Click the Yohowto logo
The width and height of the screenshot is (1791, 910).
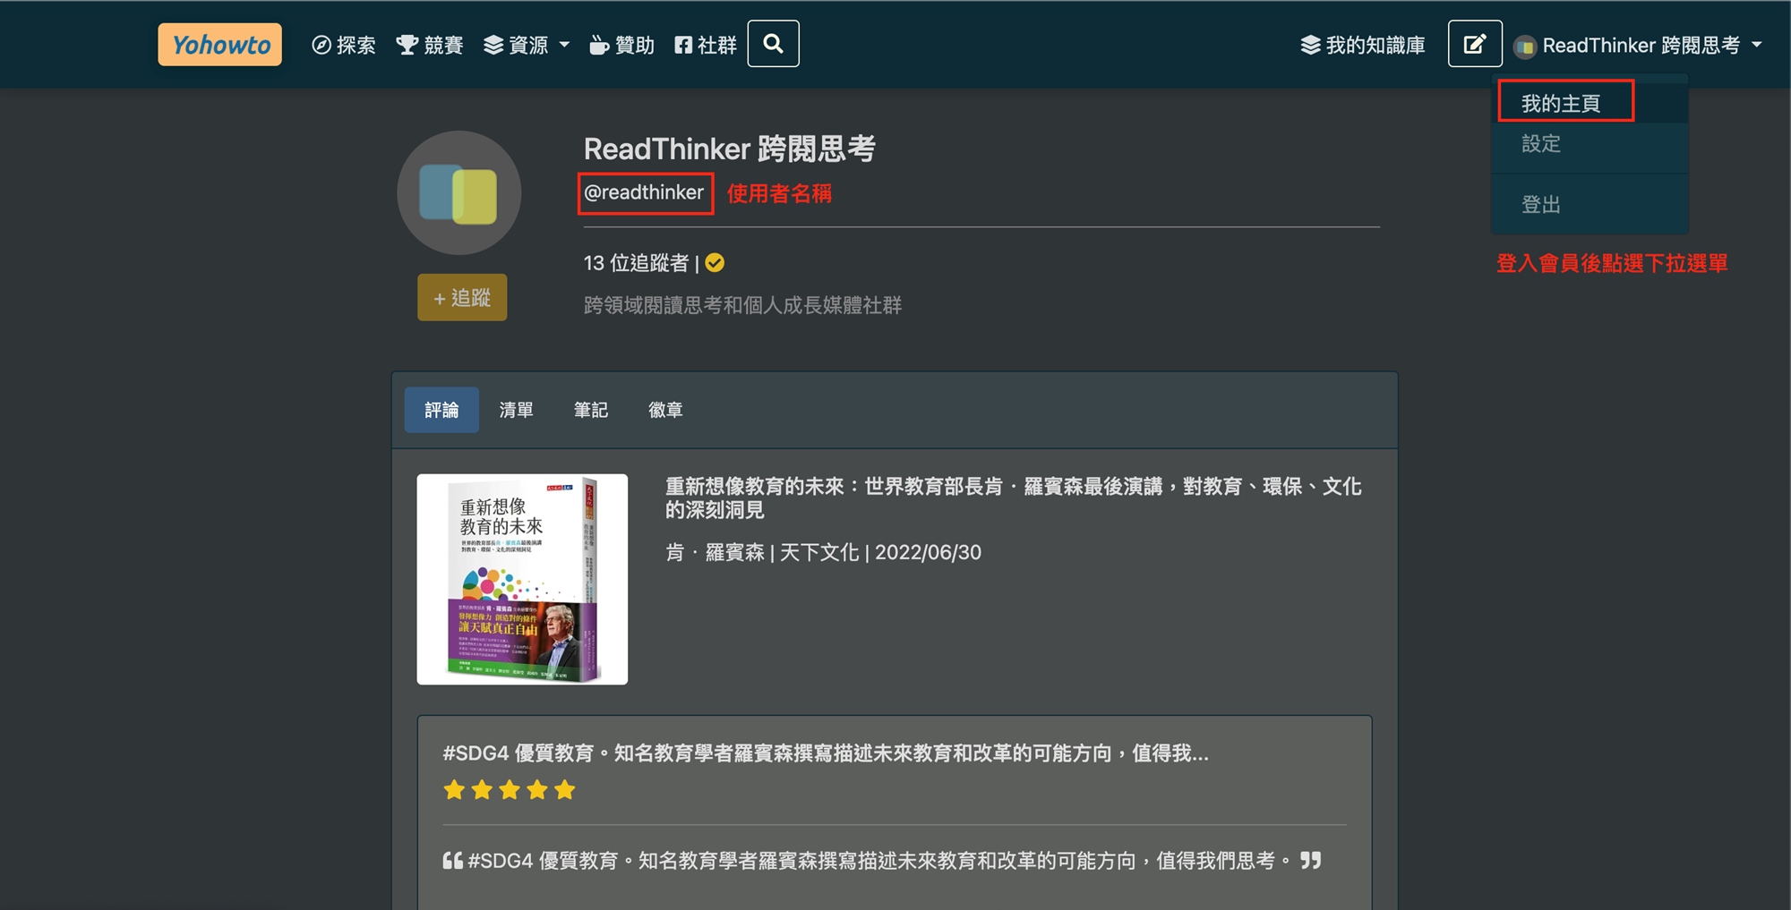(x=219, y=45)
